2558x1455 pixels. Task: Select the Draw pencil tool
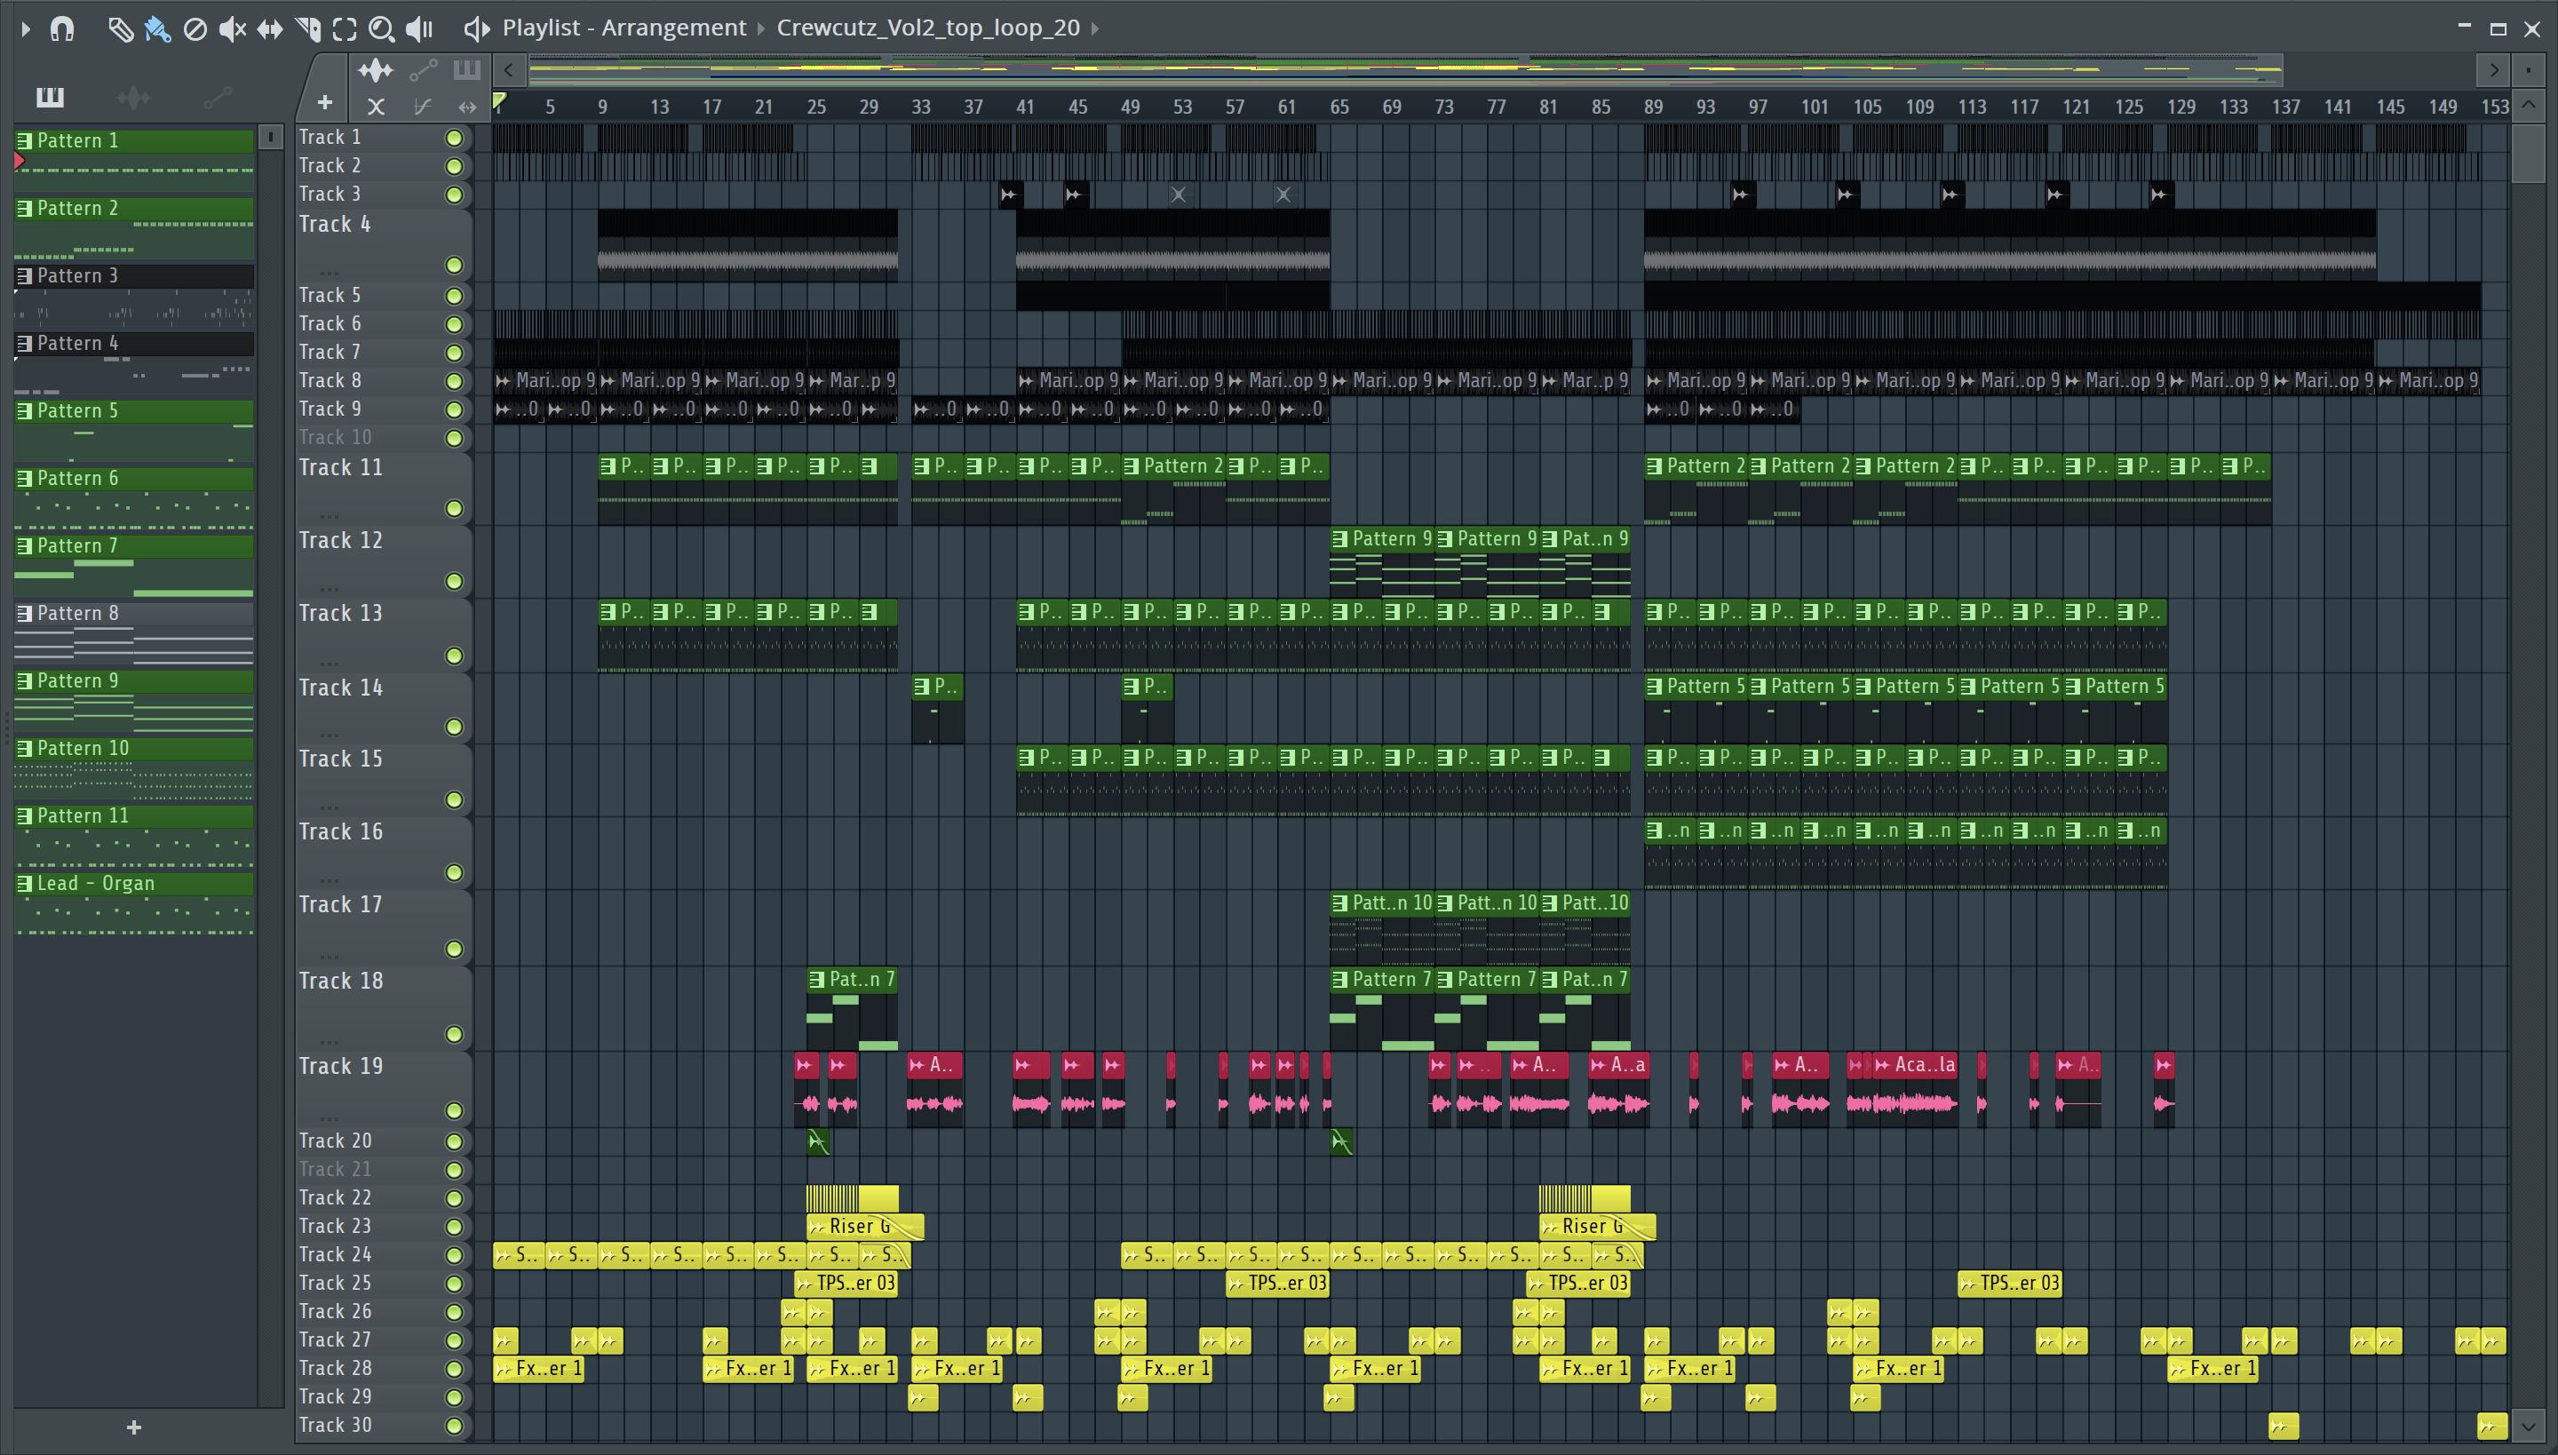(120, 29)
